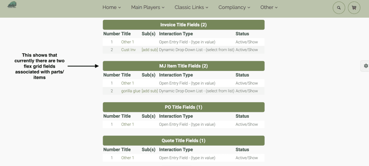This screenshot has width=369, height=166.
Task: Click the MJ Item Title Fields (2) header
Action: (x=183, y=66)
